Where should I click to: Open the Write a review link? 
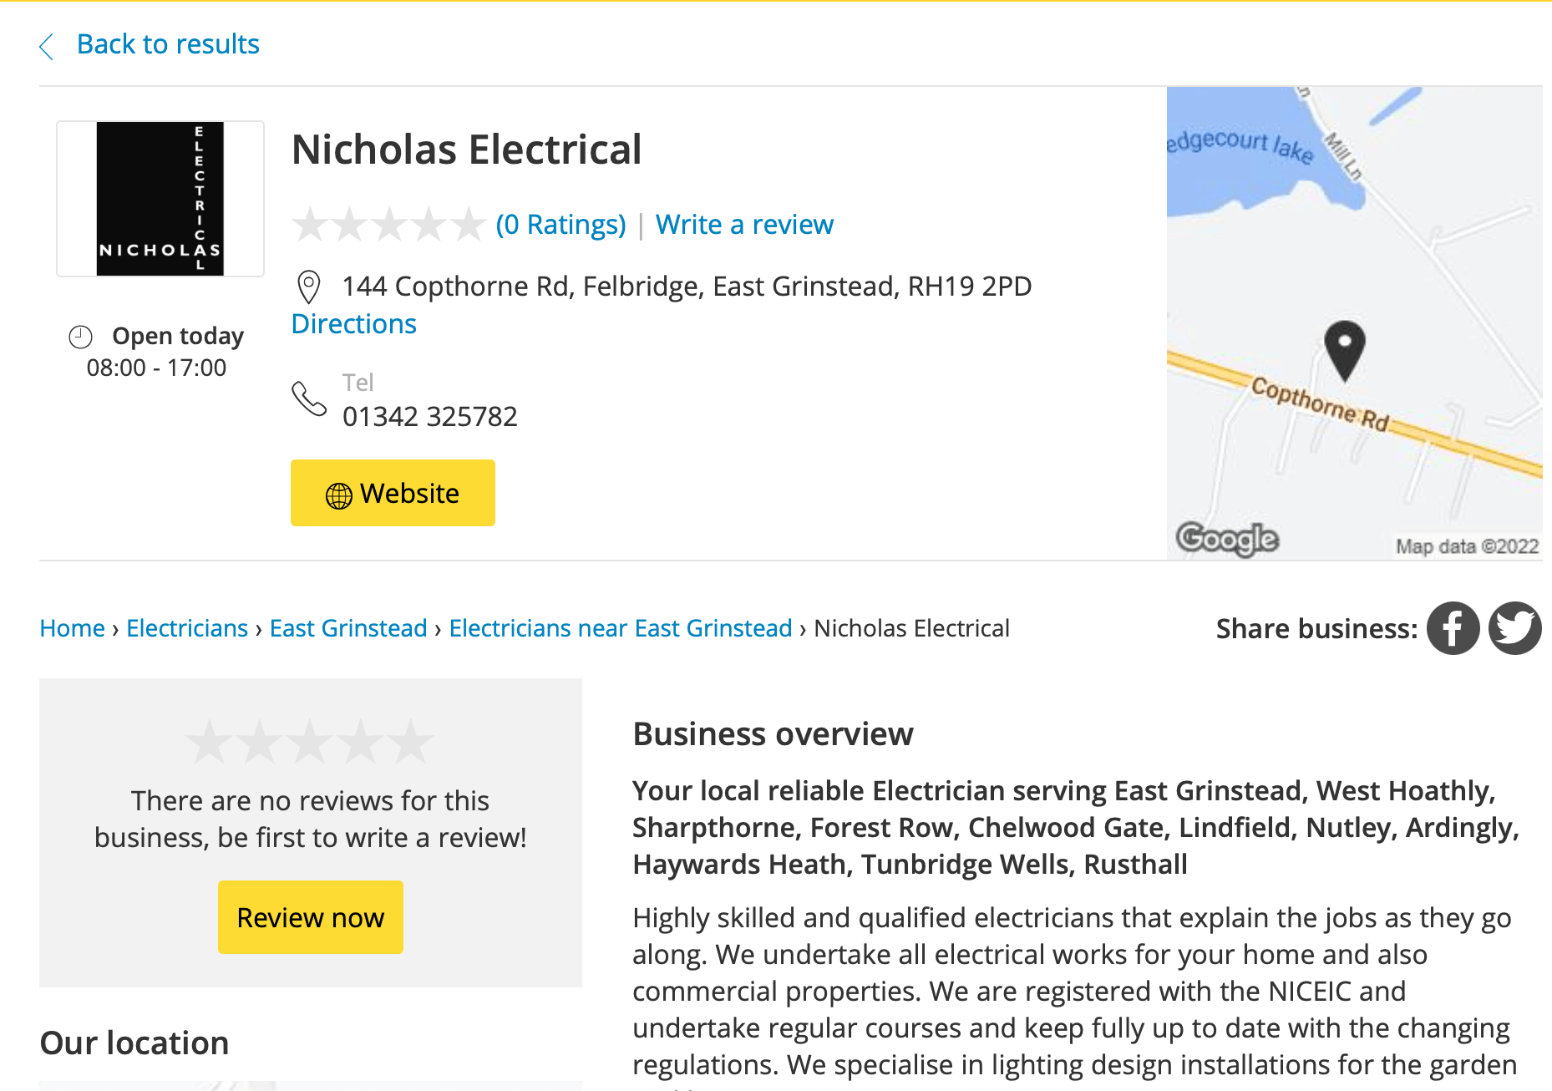coord(743,224)
